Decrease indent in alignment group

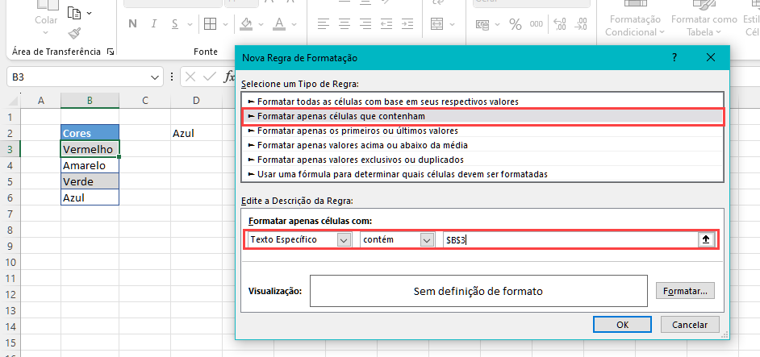coord(386,23)
